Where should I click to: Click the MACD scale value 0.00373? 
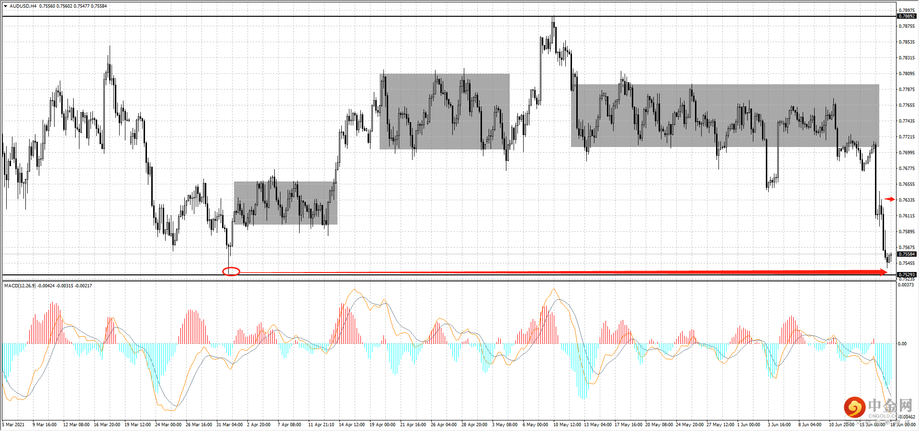coord(906,285)
